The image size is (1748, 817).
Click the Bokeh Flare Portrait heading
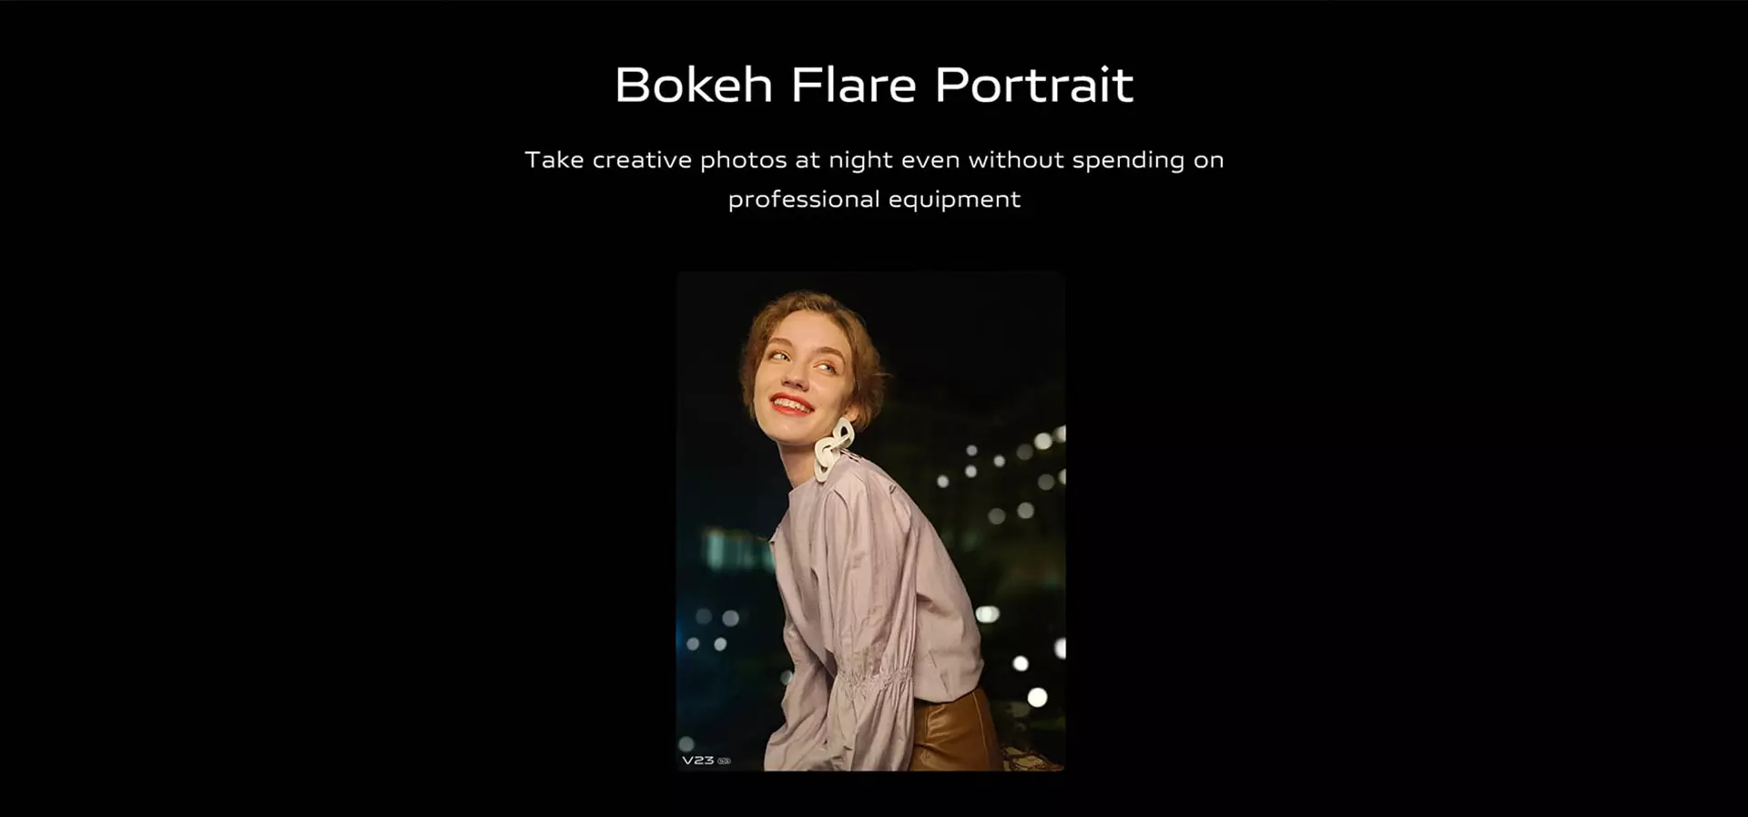874,85
